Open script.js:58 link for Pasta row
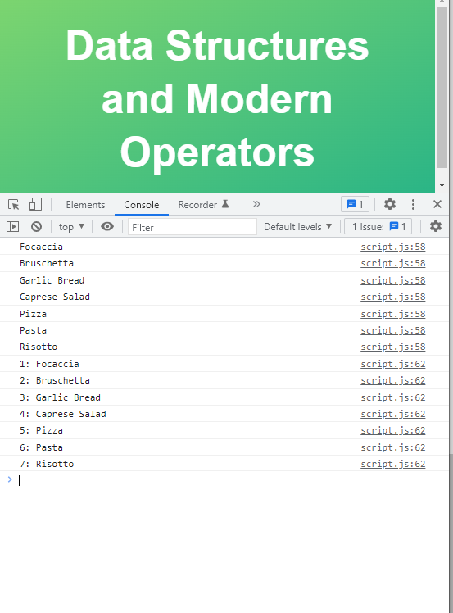The image size is (453, 613). (393, 330)
